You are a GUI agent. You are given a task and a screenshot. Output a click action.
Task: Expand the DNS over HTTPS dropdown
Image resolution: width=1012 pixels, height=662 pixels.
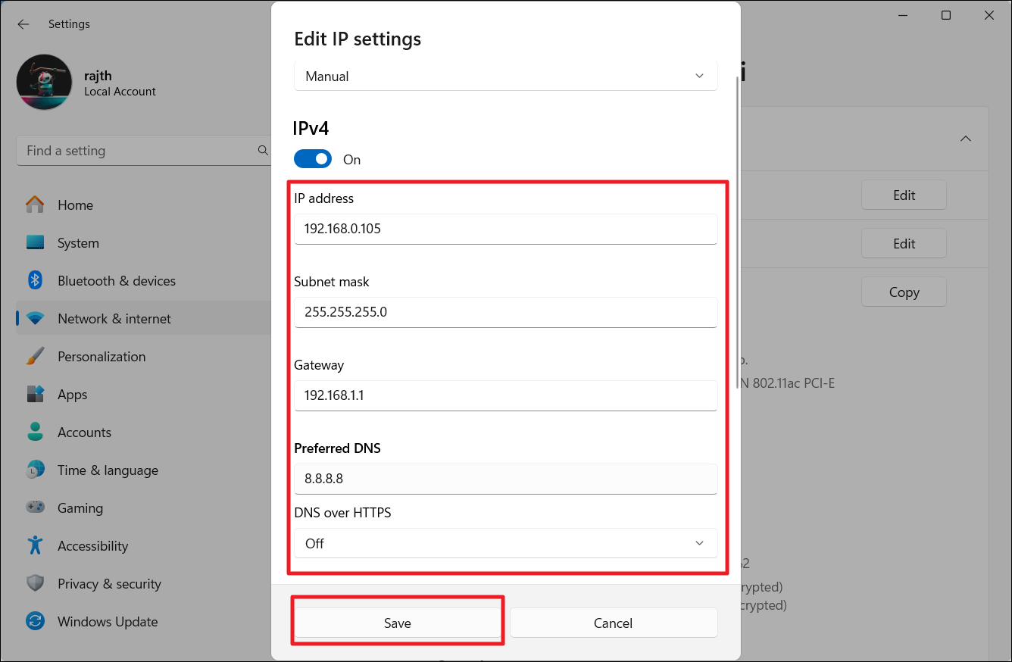point(505,543)
